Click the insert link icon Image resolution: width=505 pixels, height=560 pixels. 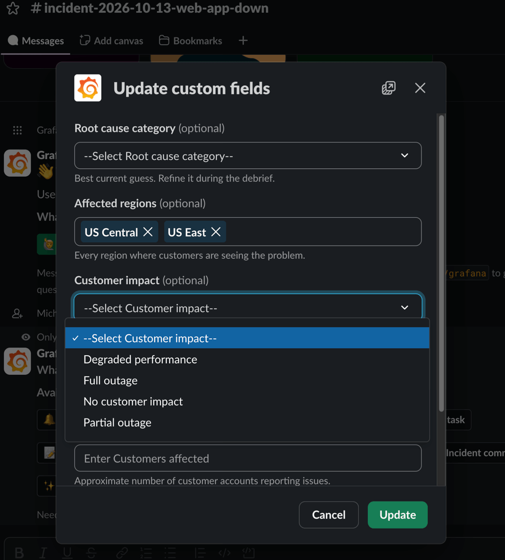[x=122, y=553]
